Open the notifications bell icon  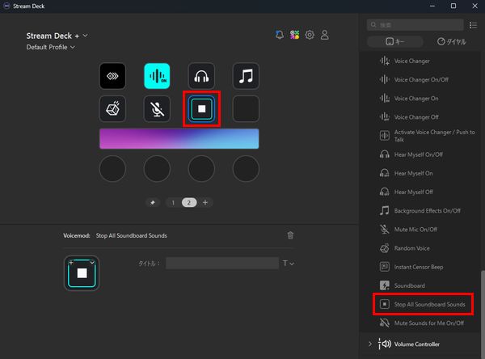tap(280, 35)
